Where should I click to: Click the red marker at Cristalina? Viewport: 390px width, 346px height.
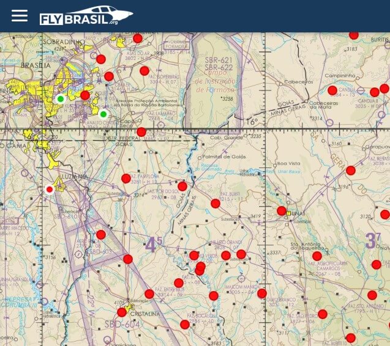point(122,312)
